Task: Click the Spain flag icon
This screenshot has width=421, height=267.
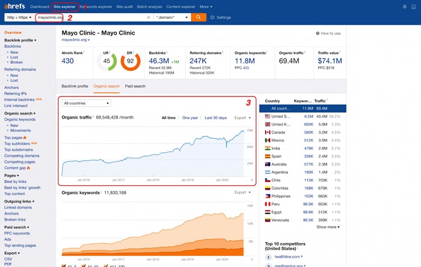Action: [x=267, y=156]
